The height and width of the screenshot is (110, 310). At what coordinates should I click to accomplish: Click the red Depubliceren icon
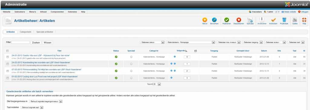[x=239, y=20]
